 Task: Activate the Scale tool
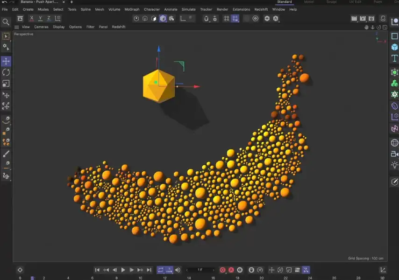tap(6, 84)
